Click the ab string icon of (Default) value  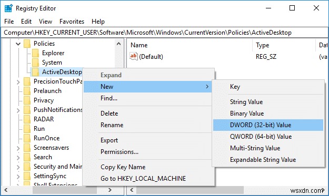click(x=134, y=56)
